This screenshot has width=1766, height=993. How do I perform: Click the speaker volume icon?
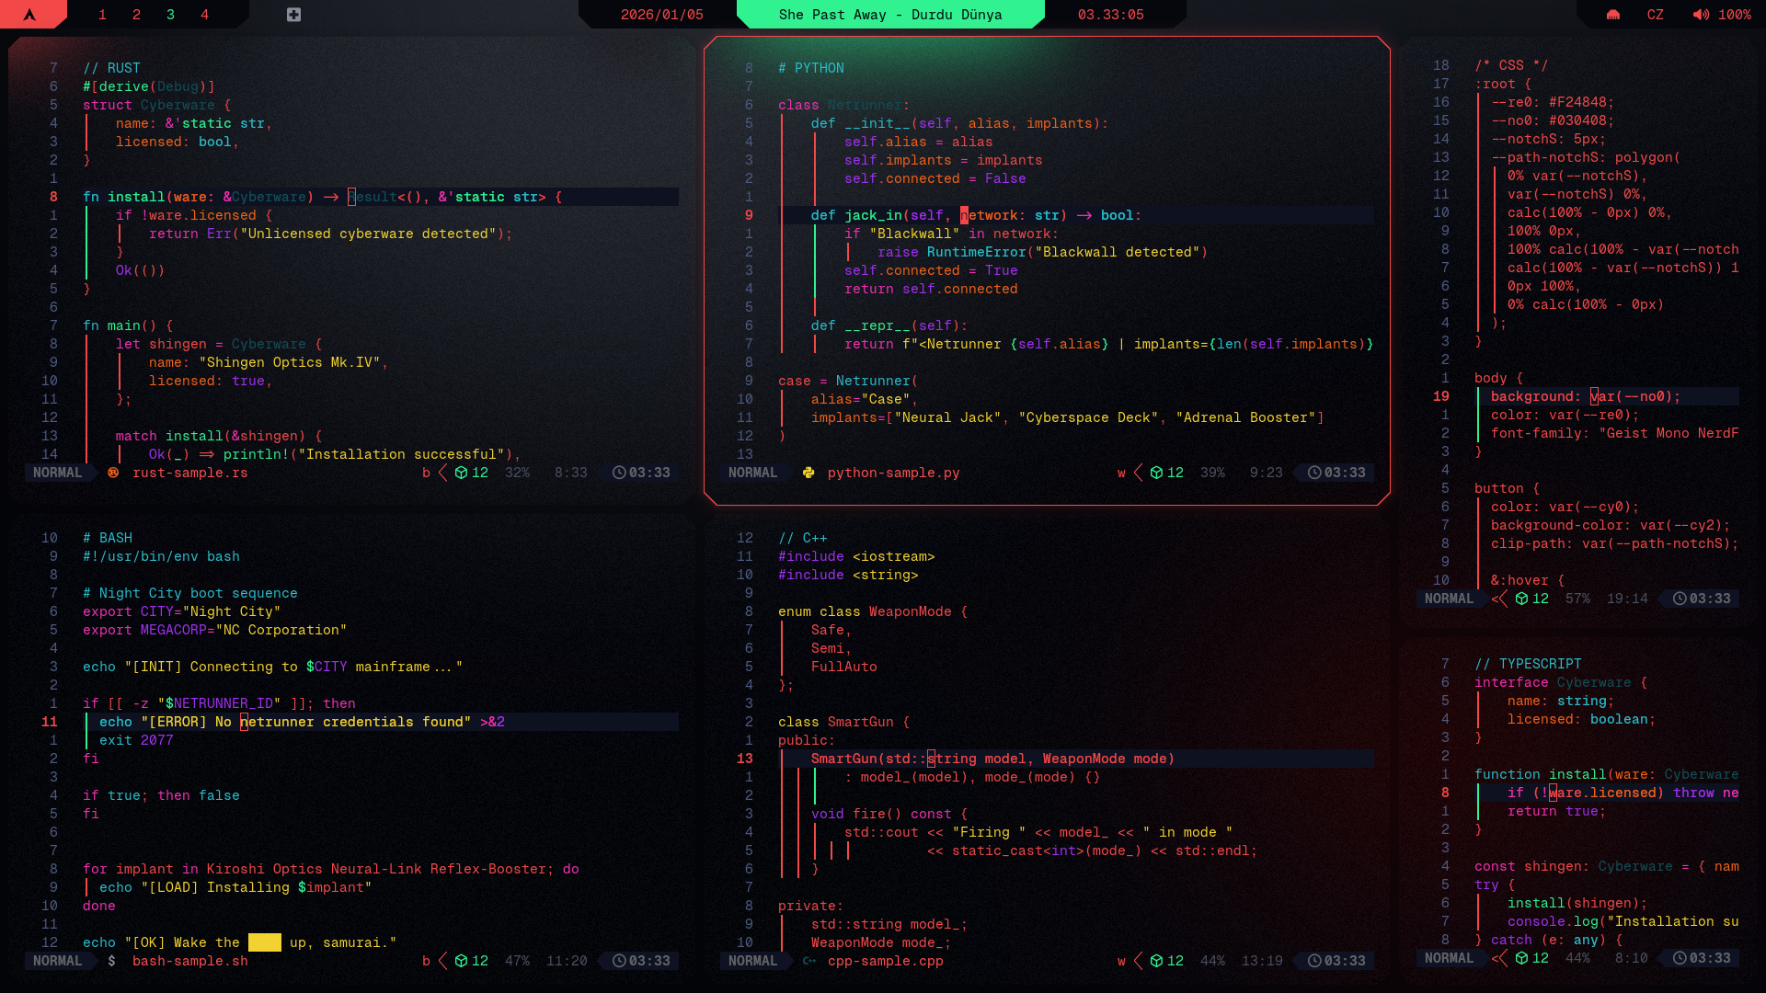coord(1701,15)
